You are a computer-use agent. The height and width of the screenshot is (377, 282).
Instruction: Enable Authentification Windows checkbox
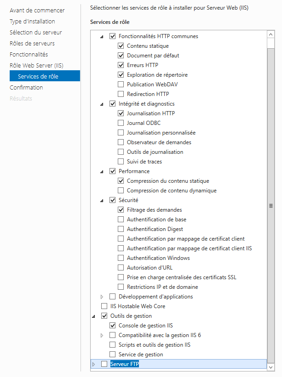point(121,258)
